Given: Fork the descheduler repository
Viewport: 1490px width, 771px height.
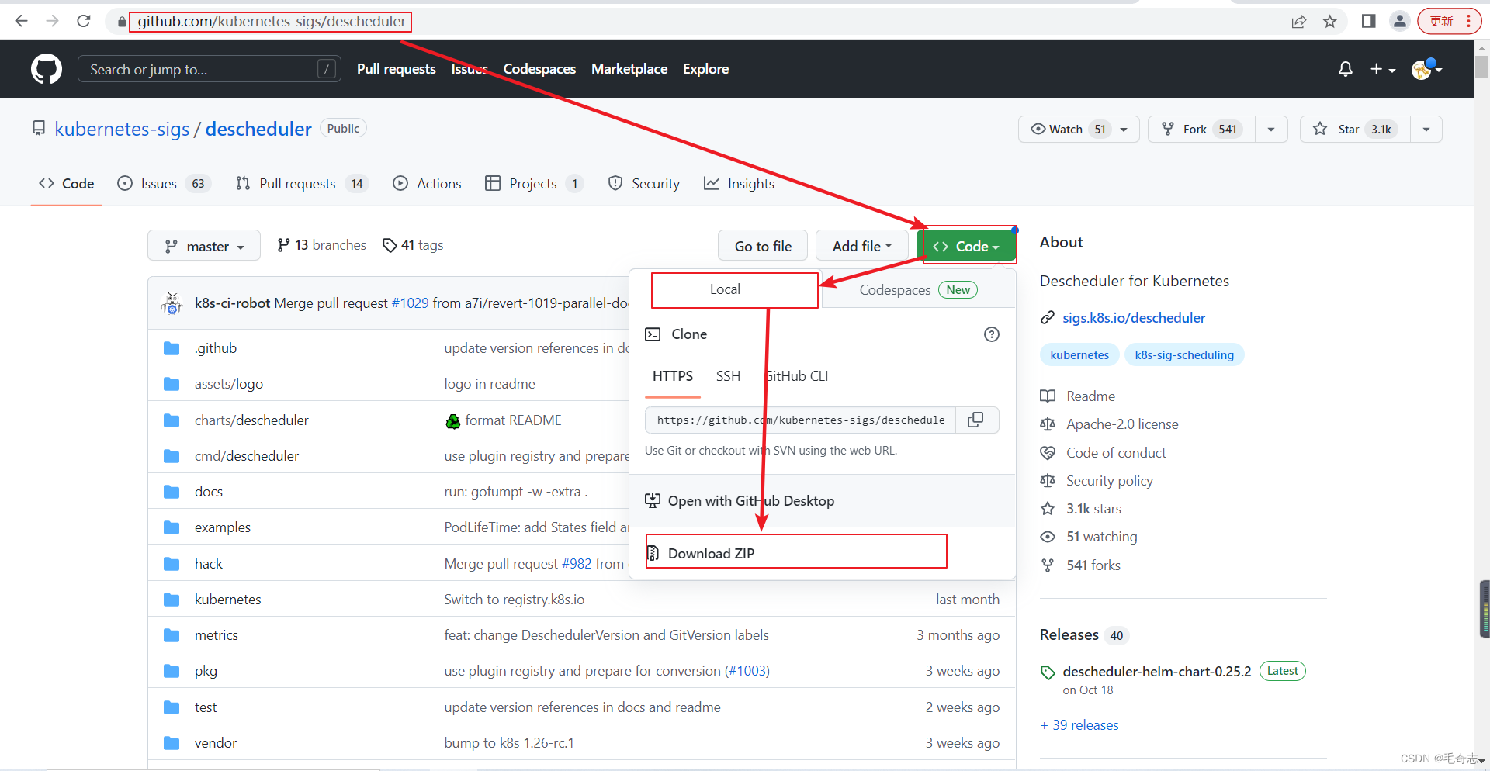Looking at the screenshot, I should tap(1201, 130).
